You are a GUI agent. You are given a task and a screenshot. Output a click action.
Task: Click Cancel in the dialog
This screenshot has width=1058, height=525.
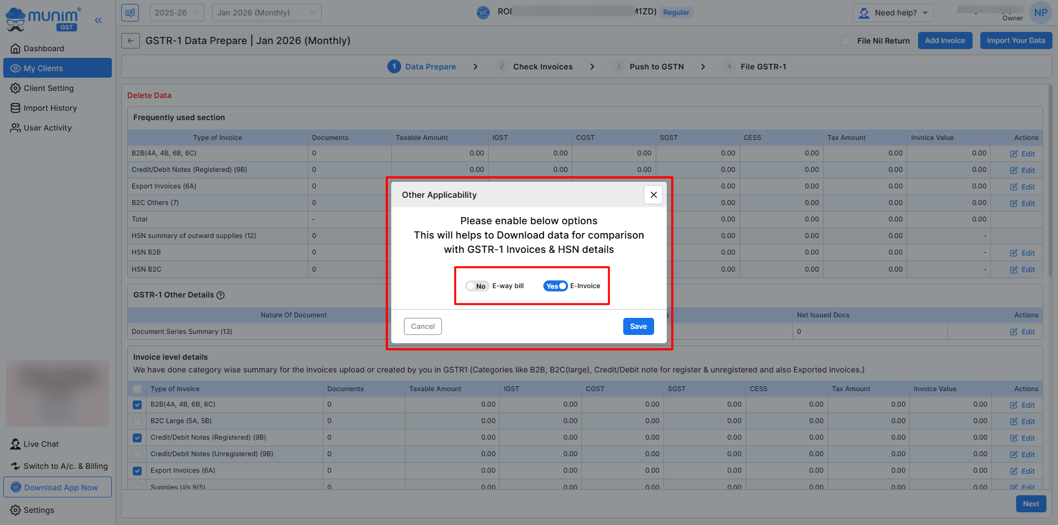pos(423,327)
